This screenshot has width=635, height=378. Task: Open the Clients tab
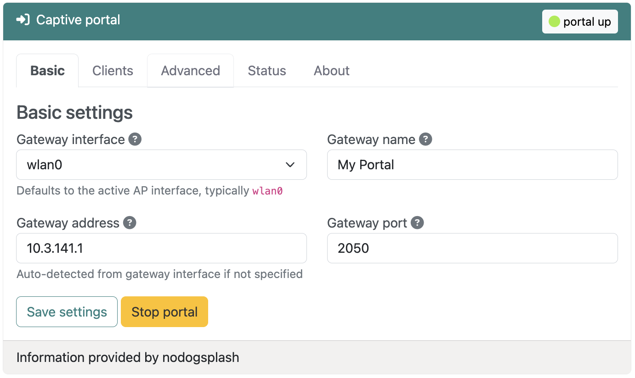(113, 71)
